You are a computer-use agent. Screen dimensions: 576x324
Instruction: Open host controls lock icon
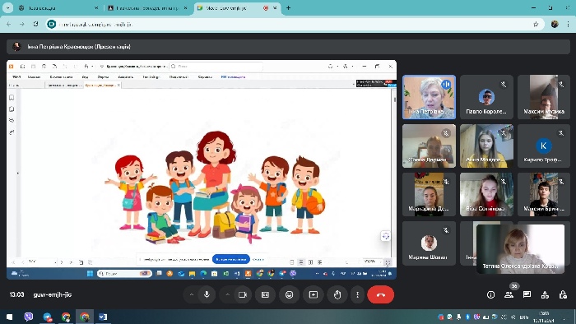point(563,294)
